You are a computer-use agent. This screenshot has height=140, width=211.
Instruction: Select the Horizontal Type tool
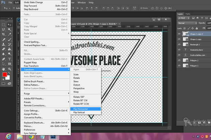point(10,59)
